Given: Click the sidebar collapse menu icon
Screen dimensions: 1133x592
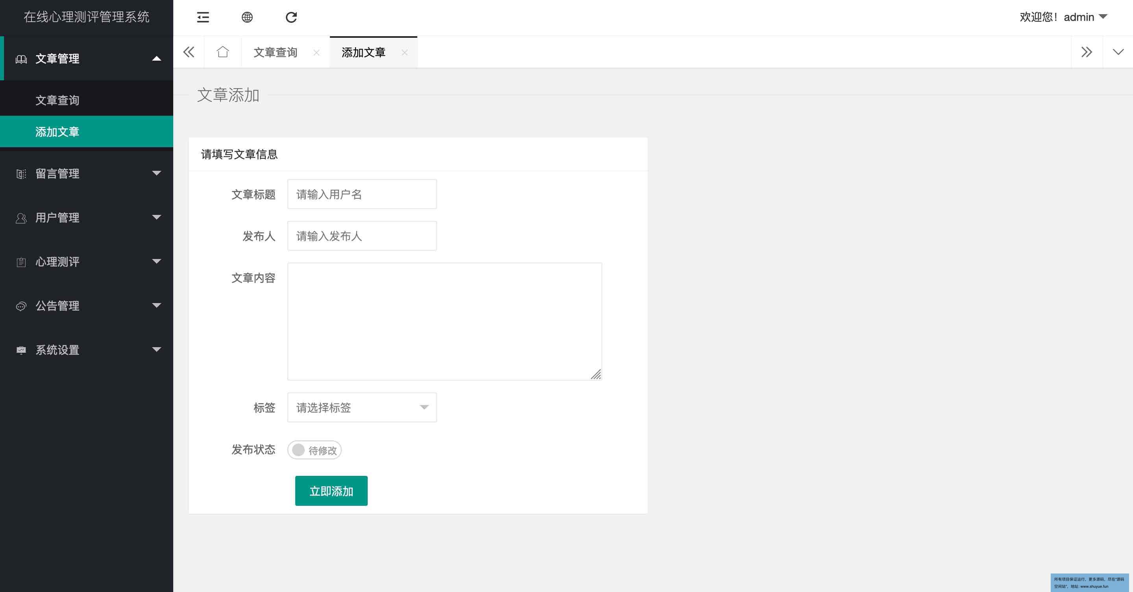Looking at the screenshot, I should (203, 17).
